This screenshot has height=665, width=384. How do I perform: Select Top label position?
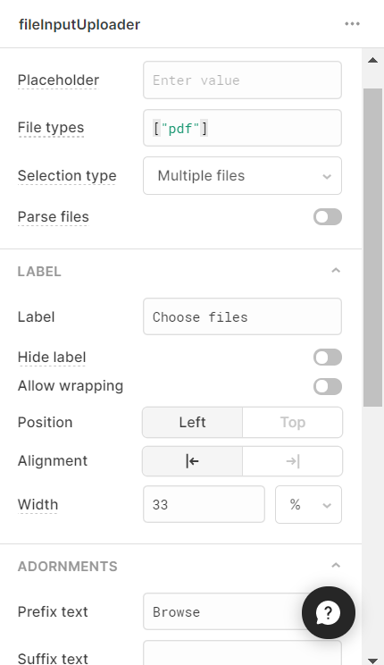point(292,423)
